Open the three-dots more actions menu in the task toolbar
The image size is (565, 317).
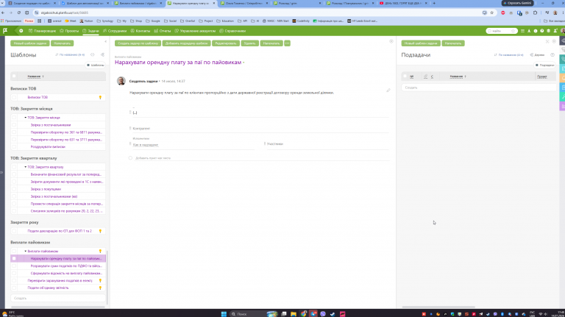click(x=287, y=43)
